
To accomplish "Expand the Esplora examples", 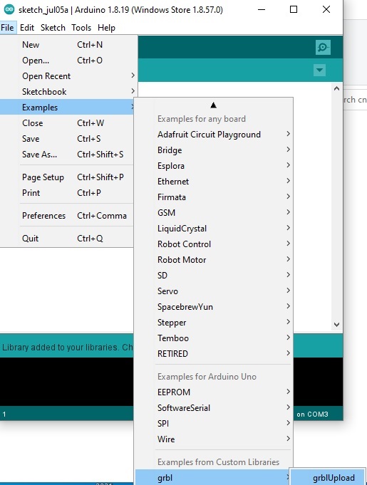I will pos(214,166).
